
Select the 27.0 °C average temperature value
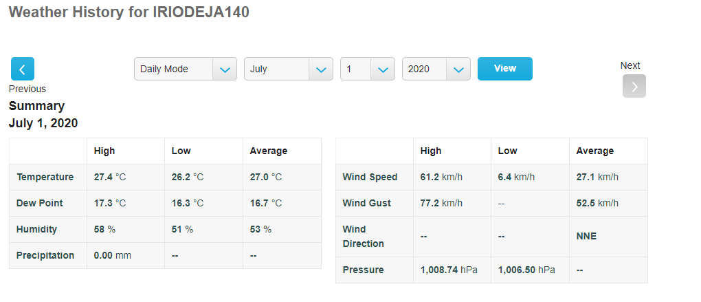pyautogui.click(x=266, y=177)
